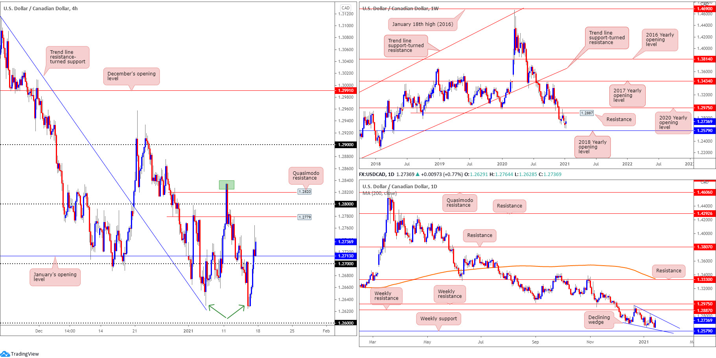Click the 'Quasimodo resistance' callout on daily chart
The width and height of the screenshot is (716, 358).
pos(460,203)
